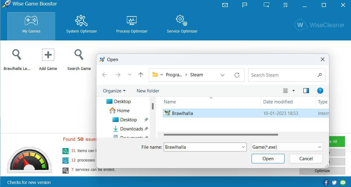The width and height of the screenshot is (351, 187).
Task: Open the mail icon in Wise Game Booster title bar
Action: pyautogui.click(x=225, y=5)
